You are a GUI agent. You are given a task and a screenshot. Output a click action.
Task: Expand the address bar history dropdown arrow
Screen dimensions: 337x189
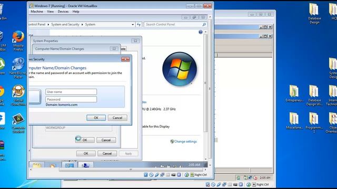(133, 25)
